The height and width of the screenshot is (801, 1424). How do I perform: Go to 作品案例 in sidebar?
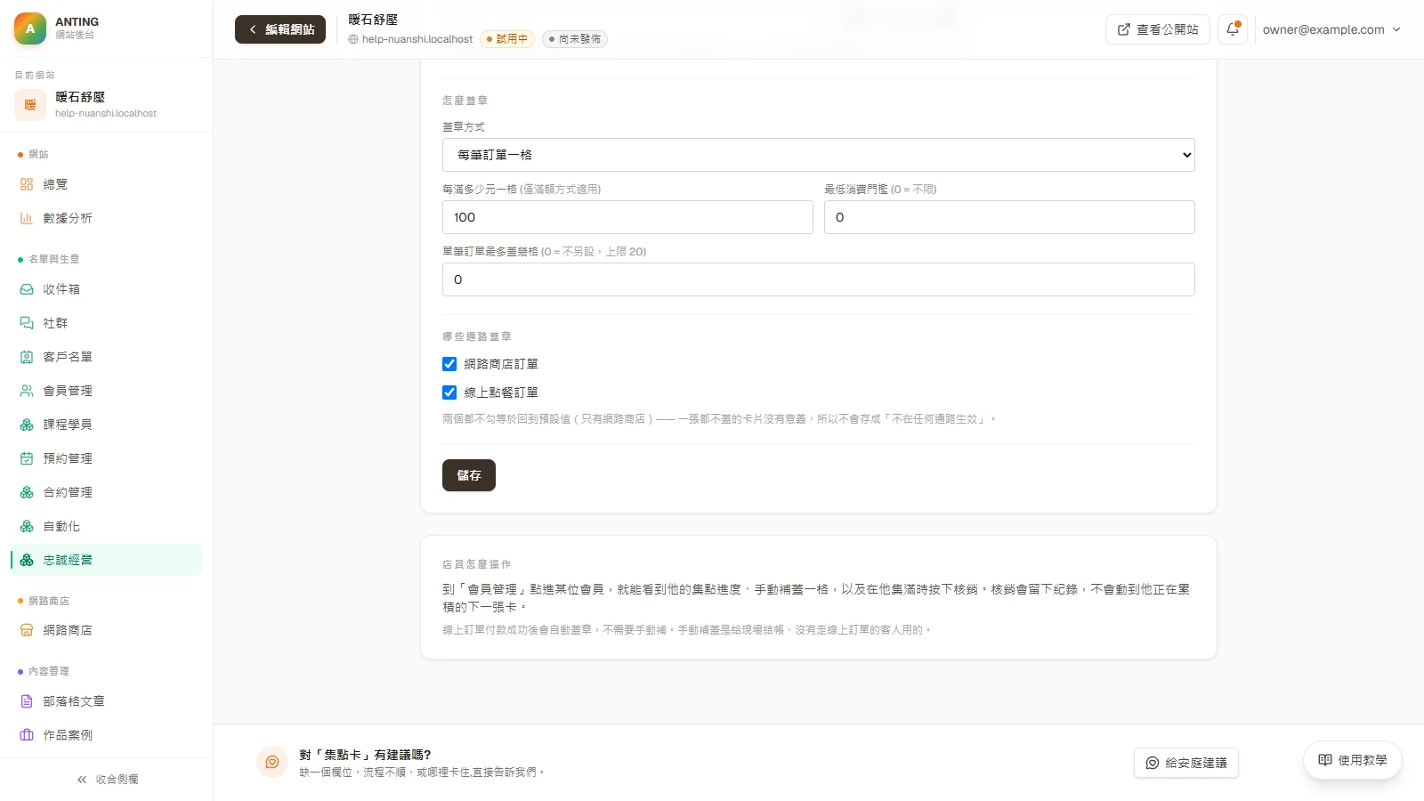[107, 735]
